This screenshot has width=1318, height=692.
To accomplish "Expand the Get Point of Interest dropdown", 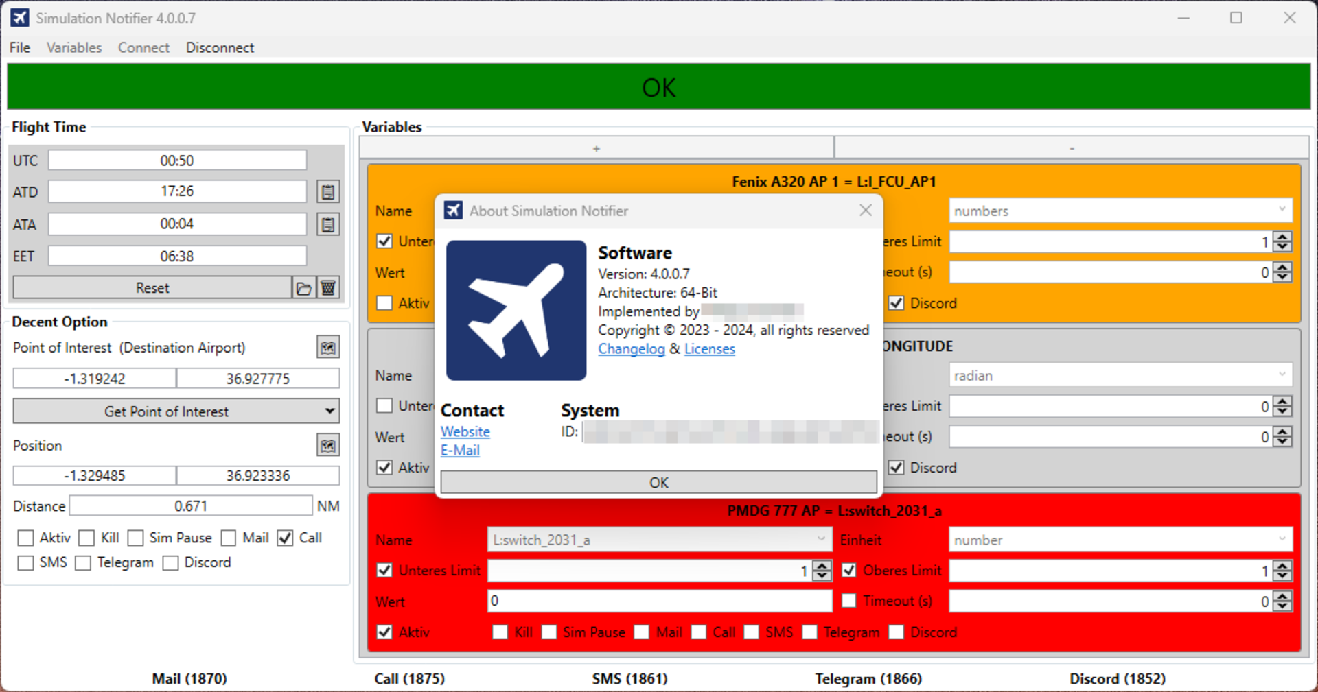I will tap(329, 411).
